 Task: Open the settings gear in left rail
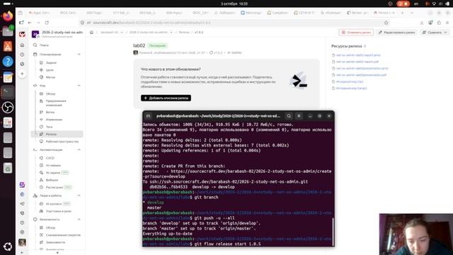(x=22, y=232)
